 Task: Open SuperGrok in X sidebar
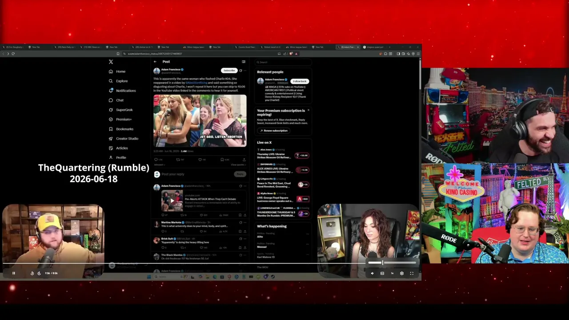tap(121, 110)
